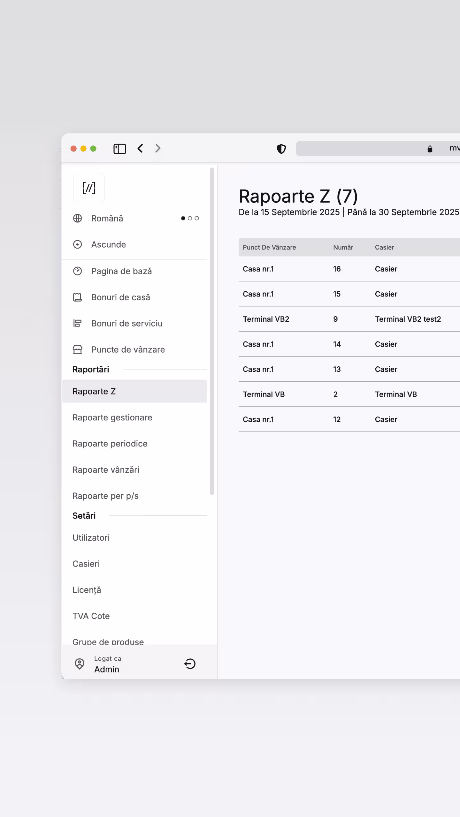Click the app logo icon in sidebar

tap(89, 188)
